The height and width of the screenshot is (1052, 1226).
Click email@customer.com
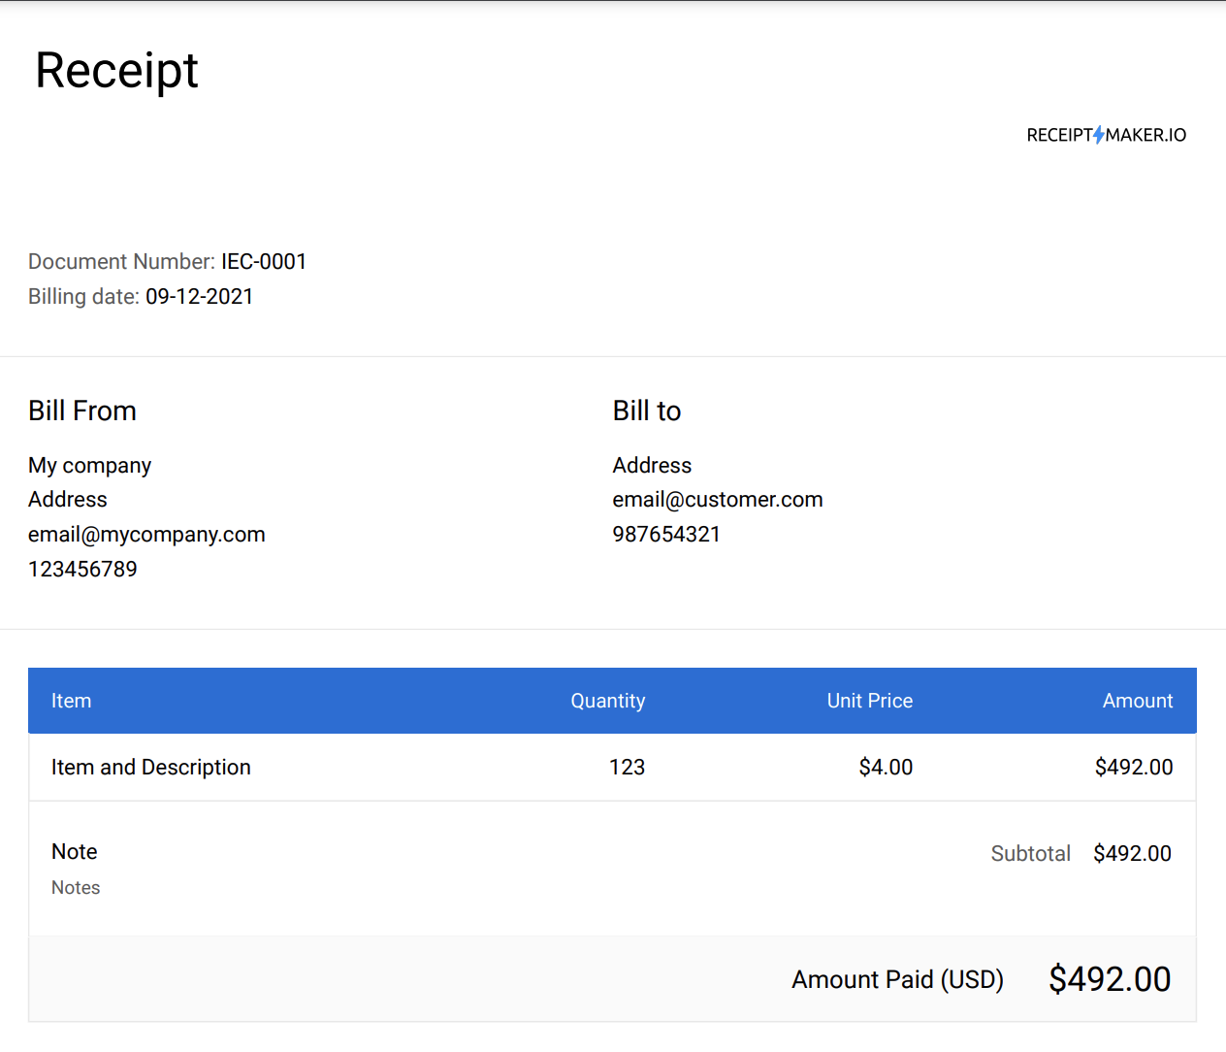(x=718, y=500)
